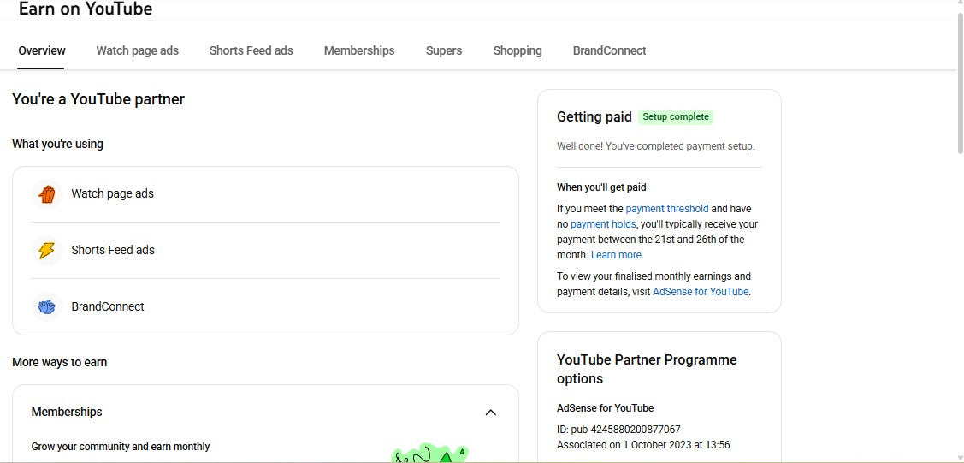Click the Shorts Feed ads lightning icon

click(x=47, y=251)
